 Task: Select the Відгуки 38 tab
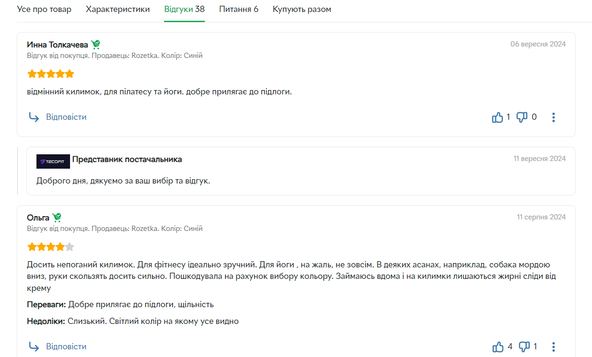point(184,9)
